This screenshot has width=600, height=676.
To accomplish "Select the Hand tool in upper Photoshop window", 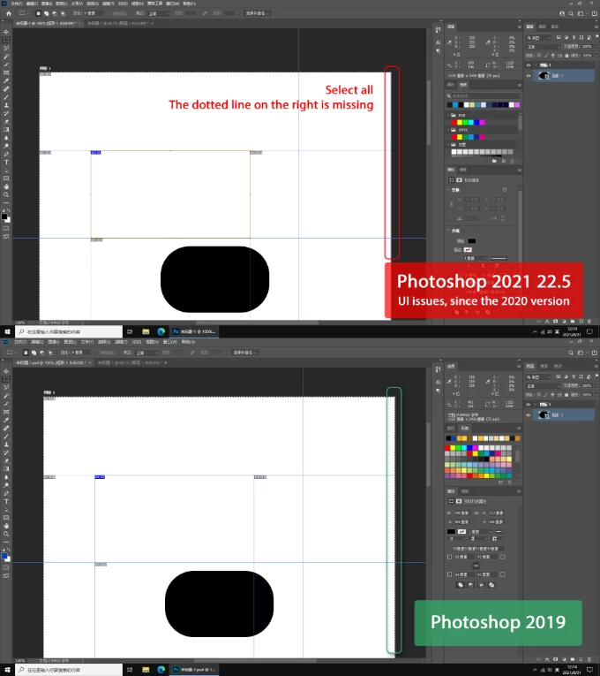I will (x=6, y=186).
